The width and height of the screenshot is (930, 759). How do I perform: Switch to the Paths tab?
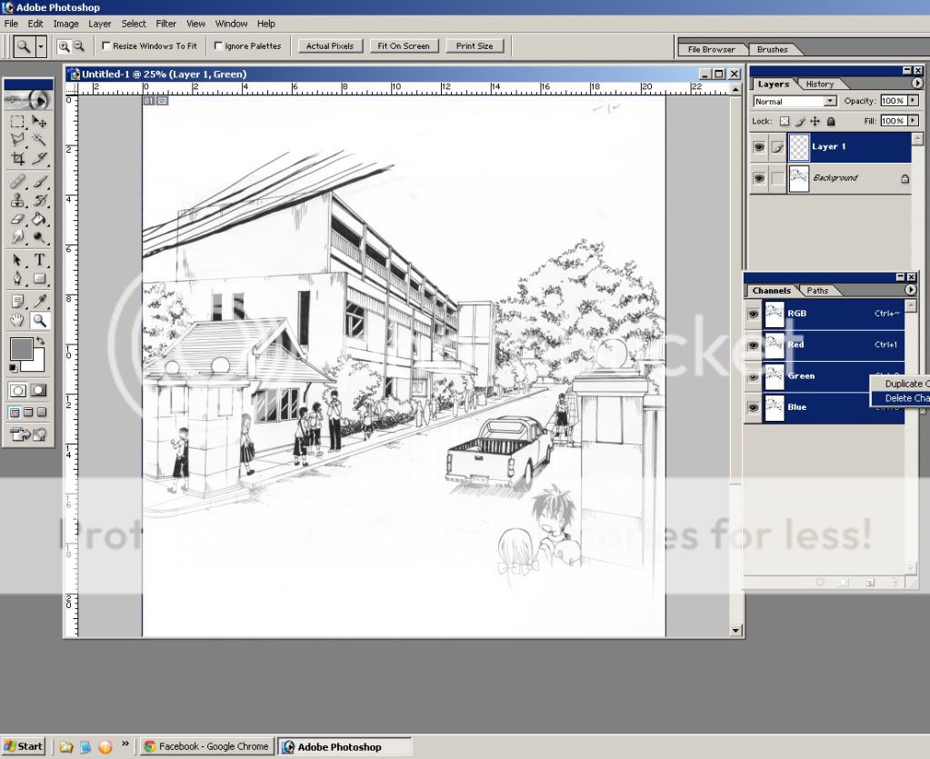pyautogui.click(x=817, y=291)
